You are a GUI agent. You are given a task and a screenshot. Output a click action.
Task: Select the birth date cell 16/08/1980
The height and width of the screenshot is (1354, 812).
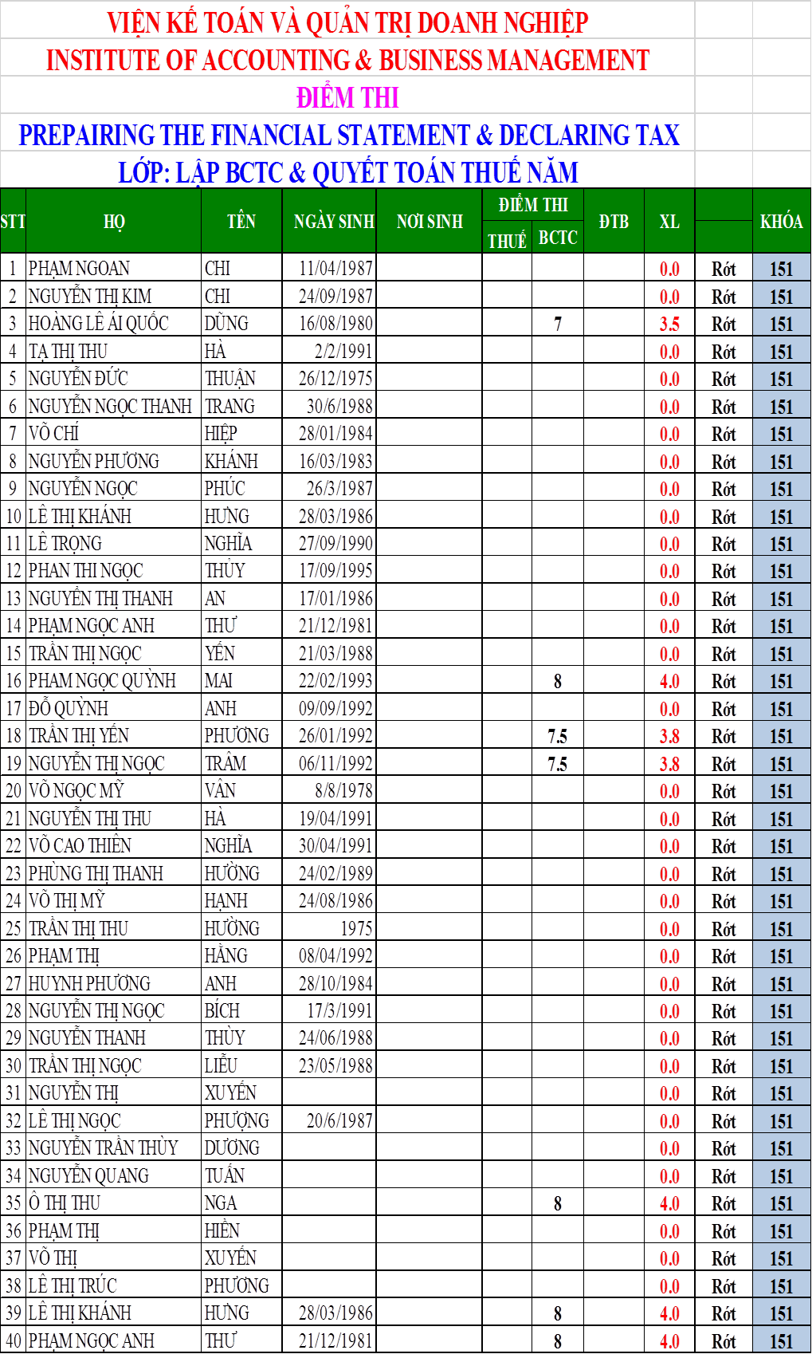pos(335,324)
